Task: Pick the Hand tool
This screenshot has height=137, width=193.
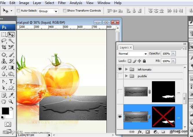Action: 4,101
